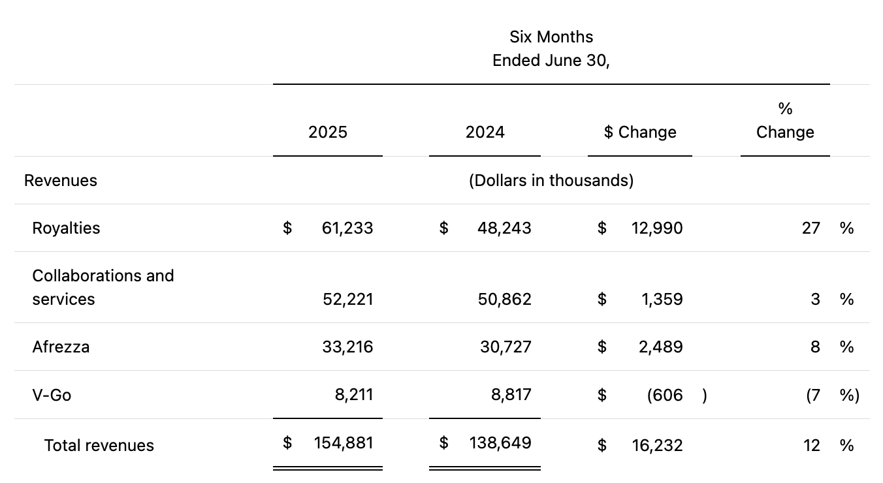
Task: Click the 138,649 total revenues for 2024
Action: pos(500,443)
